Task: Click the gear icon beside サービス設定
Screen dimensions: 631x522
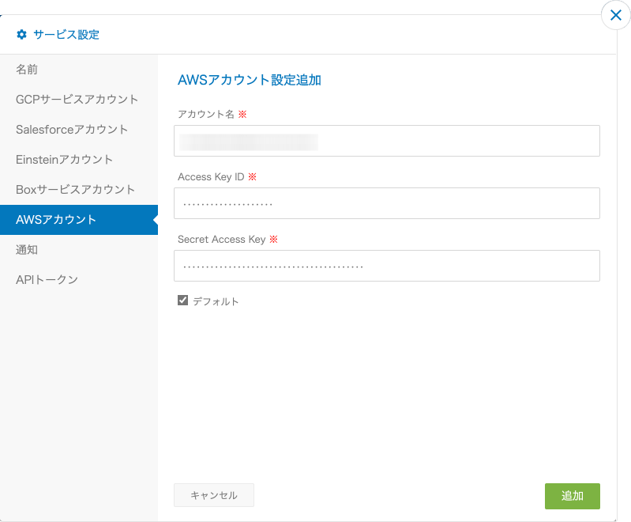Action: (x=21, y=35)
